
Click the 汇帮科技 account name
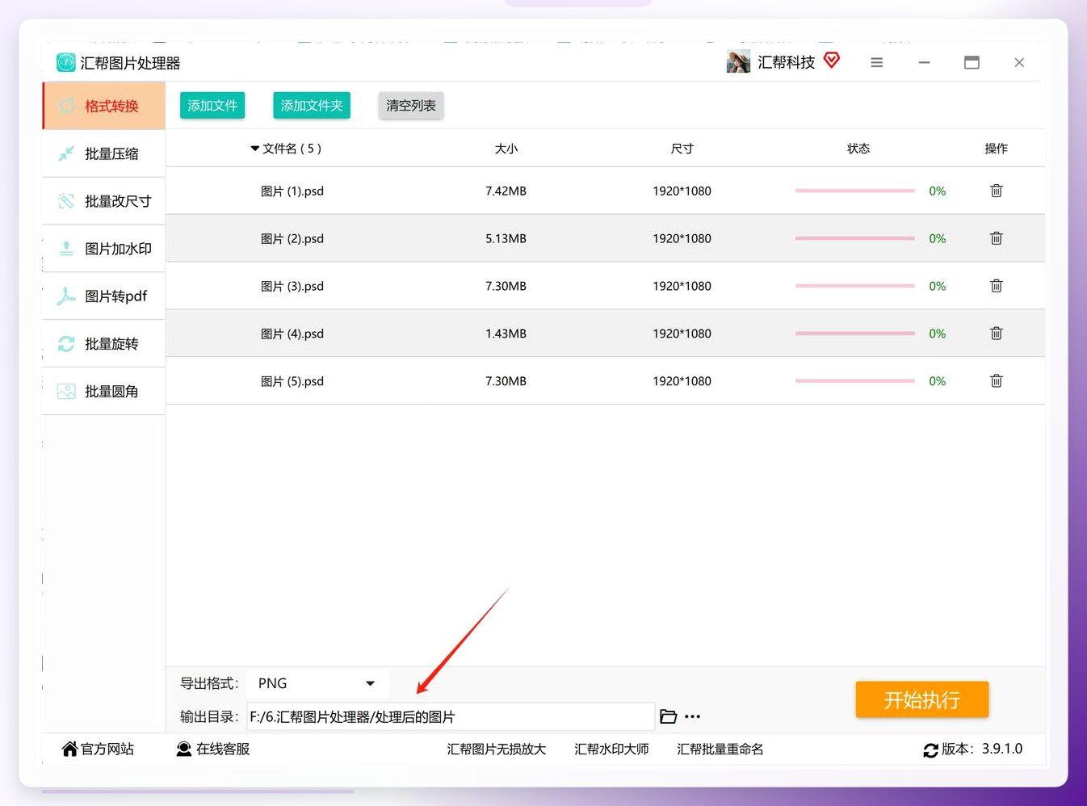click(x=787, y=62)
